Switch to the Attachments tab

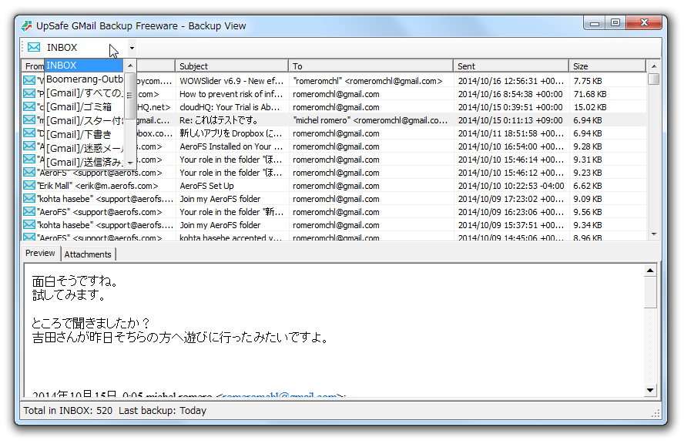(88, 254)
